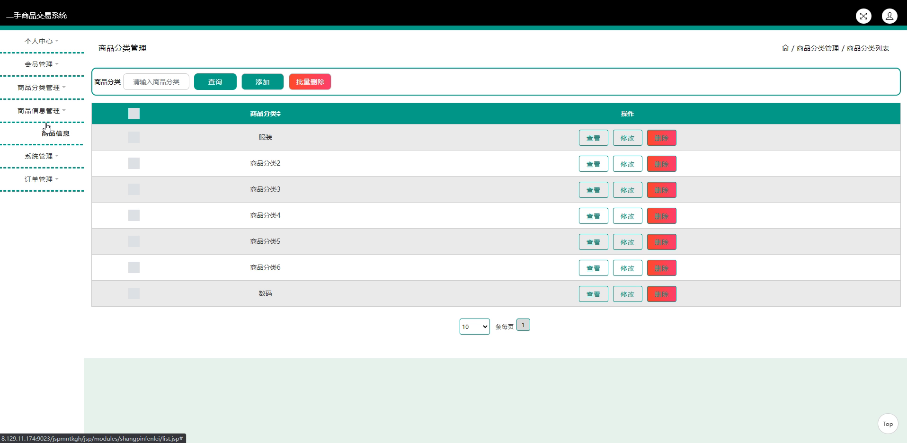This screenshot has height=443, width=907.
Task: Expand the 个人中心 sidebar menu
Action: (x=42, y=41)
